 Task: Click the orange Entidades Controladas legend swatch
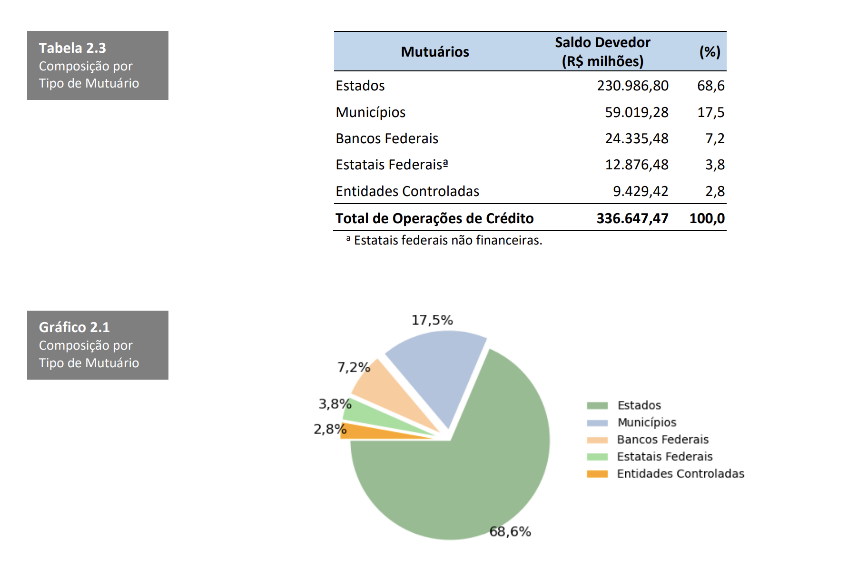[x=597, y=474]
